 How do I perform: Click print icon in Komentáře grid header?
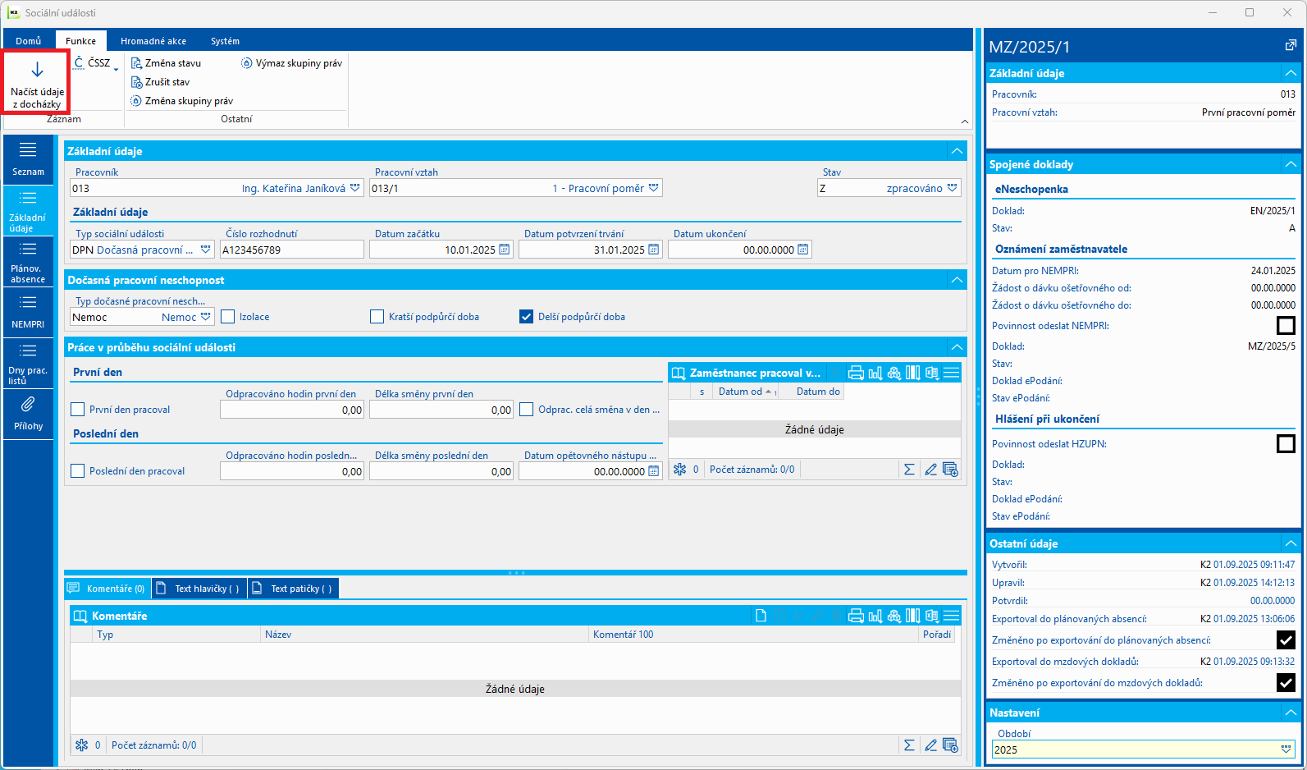[x=856, y=616]
